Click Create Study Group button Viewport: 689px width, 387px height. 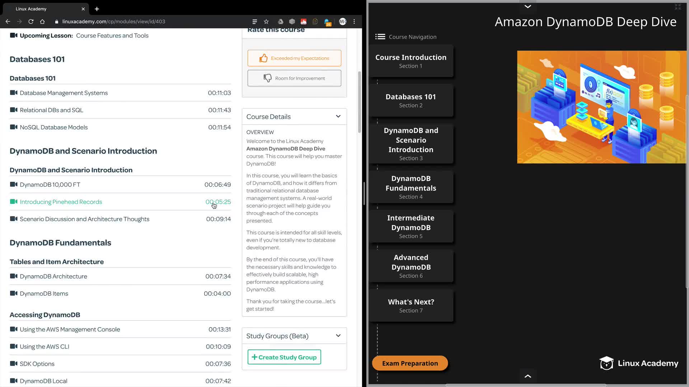[x=284, y=357]
